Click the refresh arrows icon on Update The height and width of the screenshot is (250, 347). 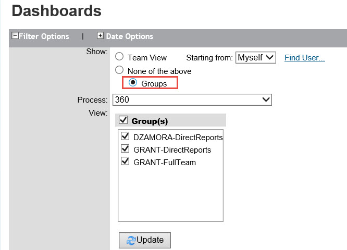(x=131, y=240)
